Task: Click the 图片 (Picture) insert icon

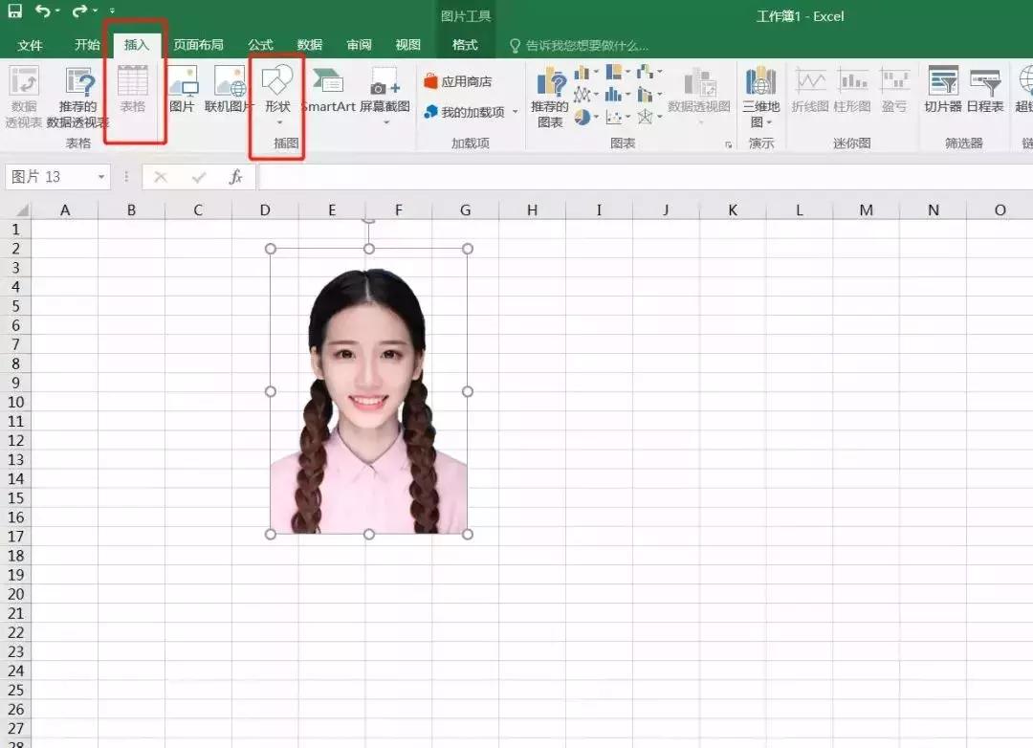Action: pyautogui.click(x=182, y=93)
